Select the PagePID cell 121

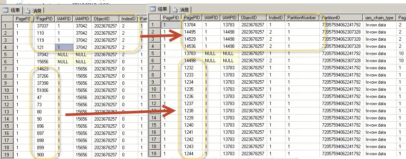(x=44, y=47)
